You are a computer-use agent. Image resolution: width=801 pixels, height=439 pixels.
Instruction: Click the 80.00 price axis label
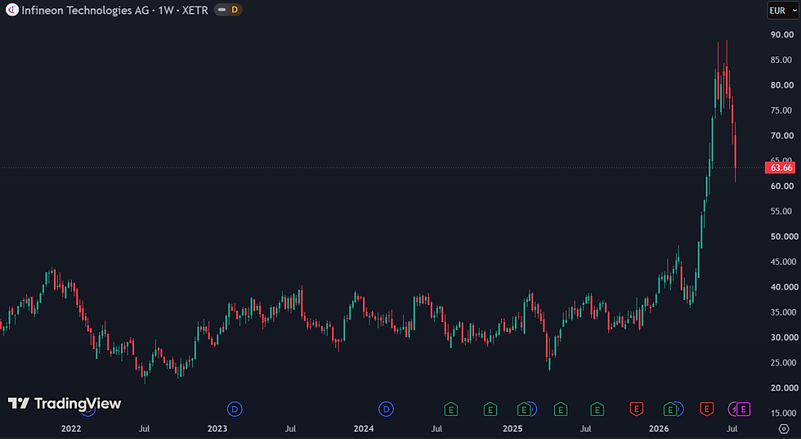[782, 85]
